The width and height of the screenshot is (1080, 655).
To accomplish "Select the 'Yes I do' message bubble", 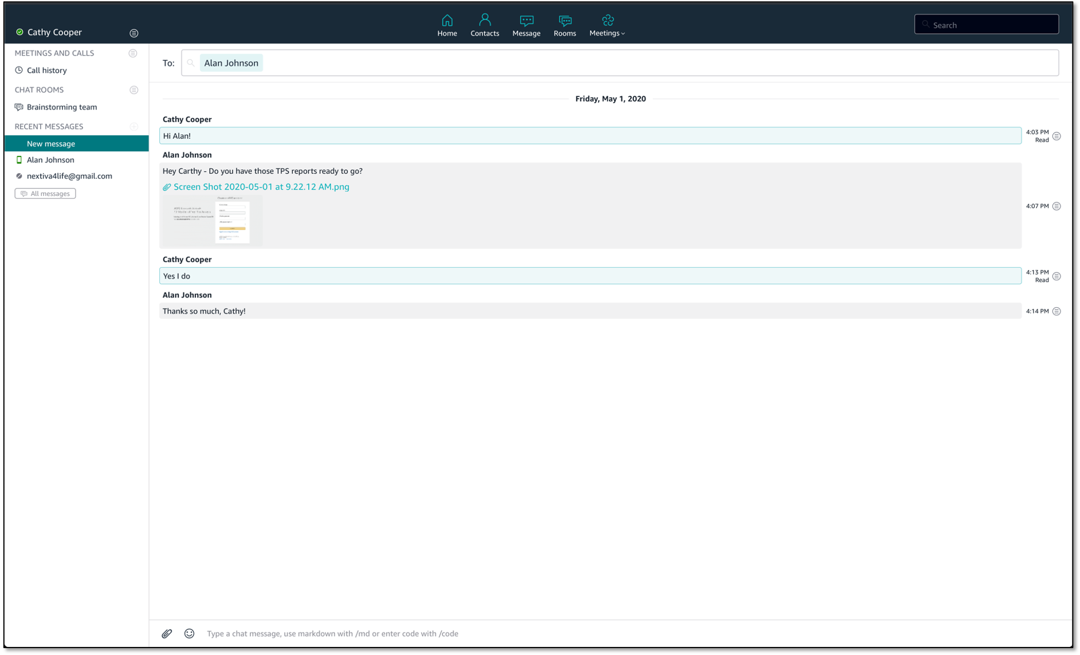I will coord(590,276).
